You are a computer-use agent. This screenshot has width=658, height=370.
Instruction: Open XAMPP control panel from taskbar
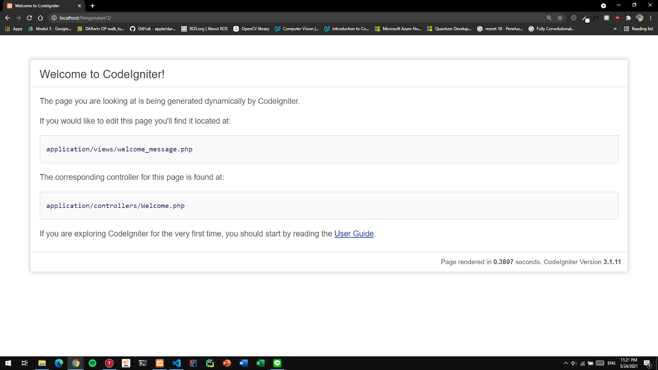point(160,363)
